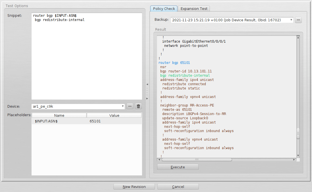Open device browse dialog via ellipsis button
This screenshot has width=312, height=192.
tap(130, 106)
